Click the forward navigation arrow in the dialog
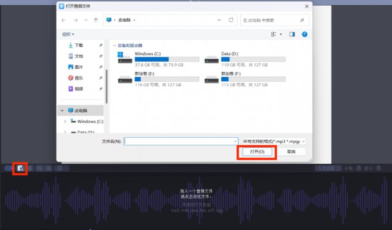392x230 pixels. click(x=76, y=20)
